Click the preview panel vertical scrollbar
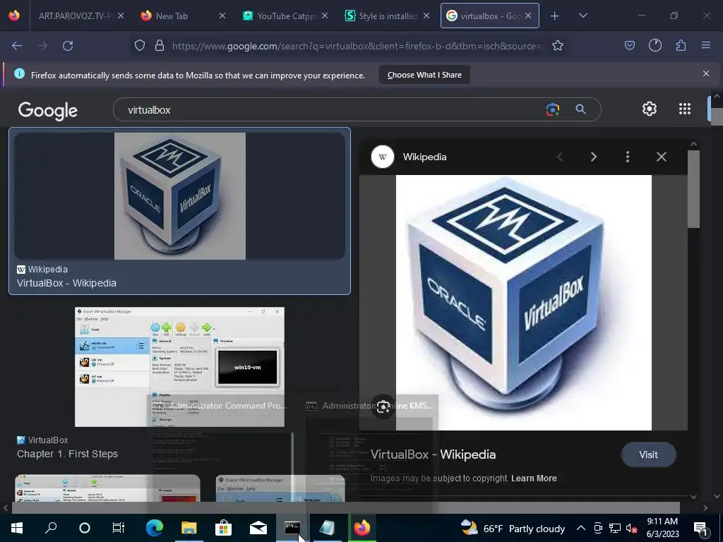Screen dimensions: 723x542 coord(693,189)
